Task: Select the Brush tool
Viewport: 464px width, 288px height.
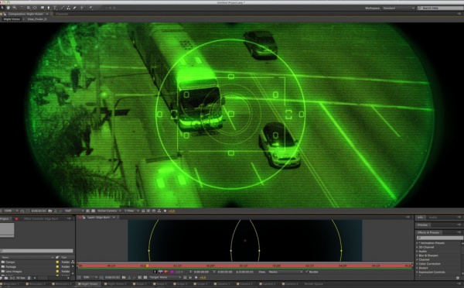Action: pyautogui.click(x=63, y=8)
